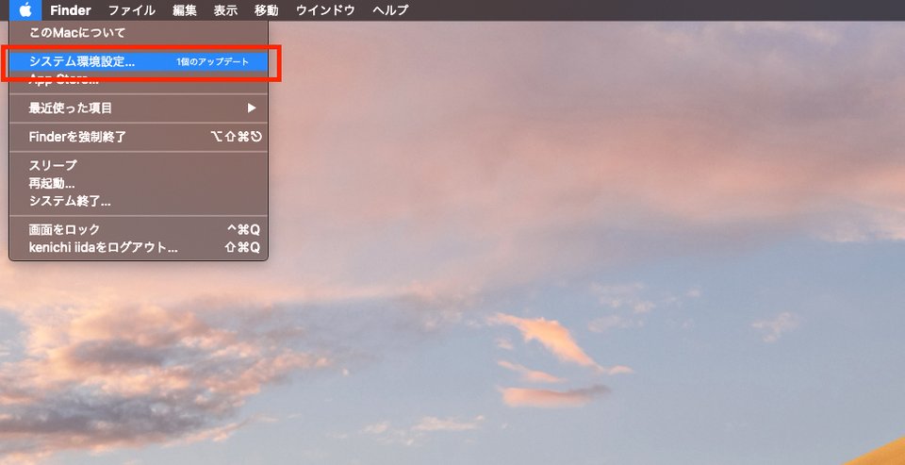Select システム環境設定... menu entry

click(x=139, y=61)
